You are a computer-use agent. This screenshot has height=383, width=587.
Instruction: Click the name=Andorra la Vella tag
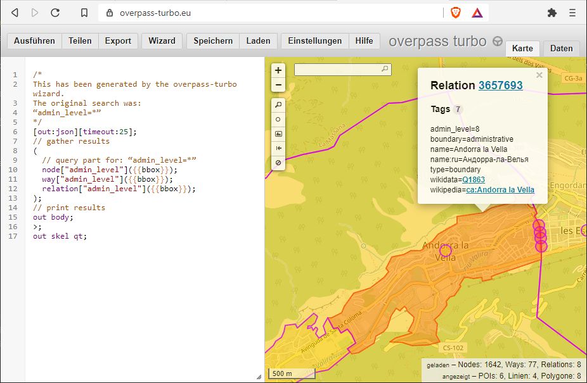(x=468, y=149)
